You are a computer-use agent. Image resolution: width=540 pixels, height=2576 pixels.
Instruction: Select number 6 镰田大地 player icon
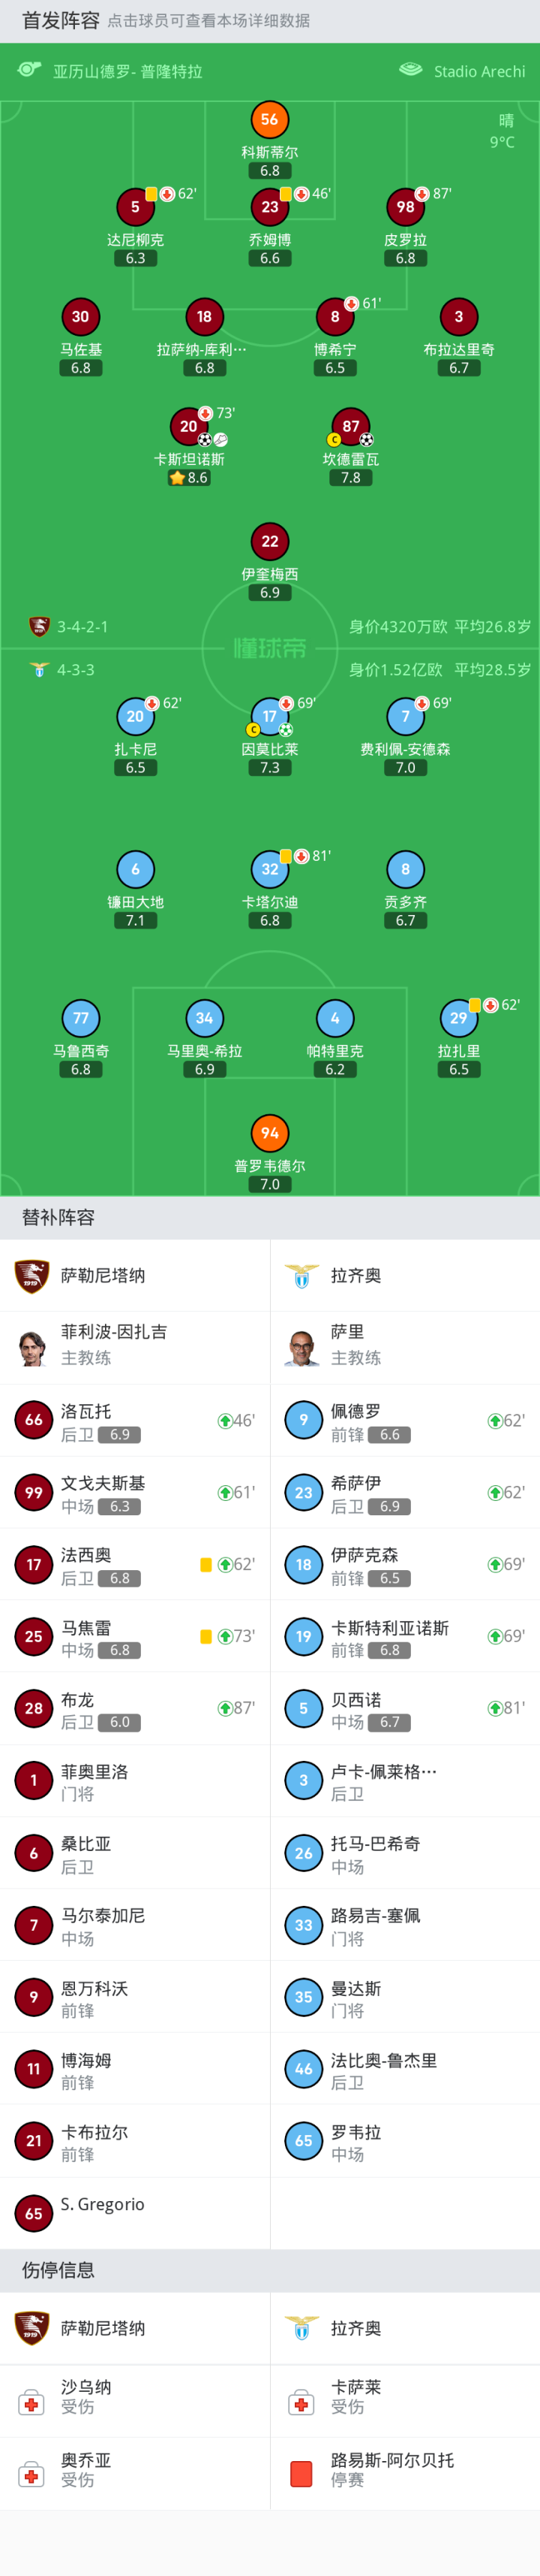[x=136, y=869]
